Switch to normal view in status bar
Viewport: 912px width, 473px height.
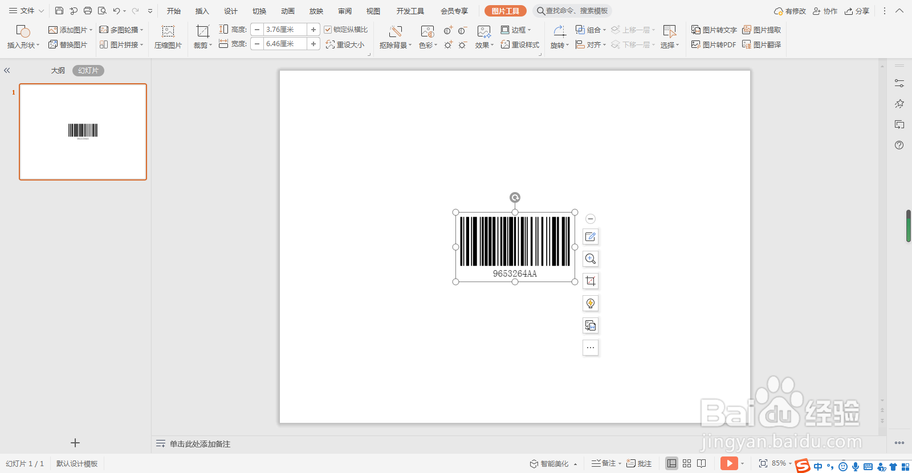point(672,463)
